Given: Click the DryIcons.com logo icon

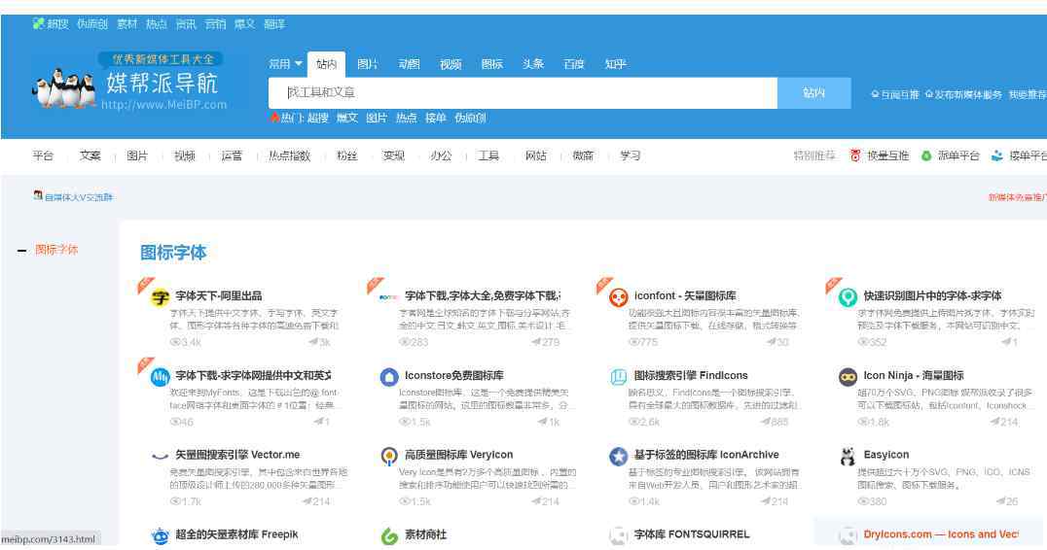Looking at the screenshot, I should click(848, 535).
